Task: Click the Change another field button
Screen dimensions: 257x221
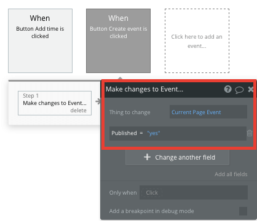Action: pos(177,157)
